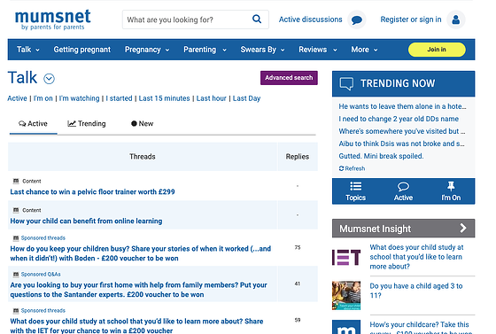The height and width of the screenshot is (334, 496).
Task: Open trending 'Aibu to think Dsis was not broke'
Action: coord(401,144)
